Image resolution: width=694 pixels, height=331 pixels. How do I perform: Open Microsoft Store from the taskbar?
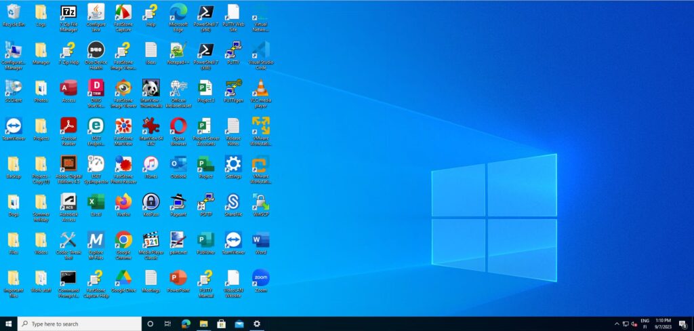pos(221,324)
